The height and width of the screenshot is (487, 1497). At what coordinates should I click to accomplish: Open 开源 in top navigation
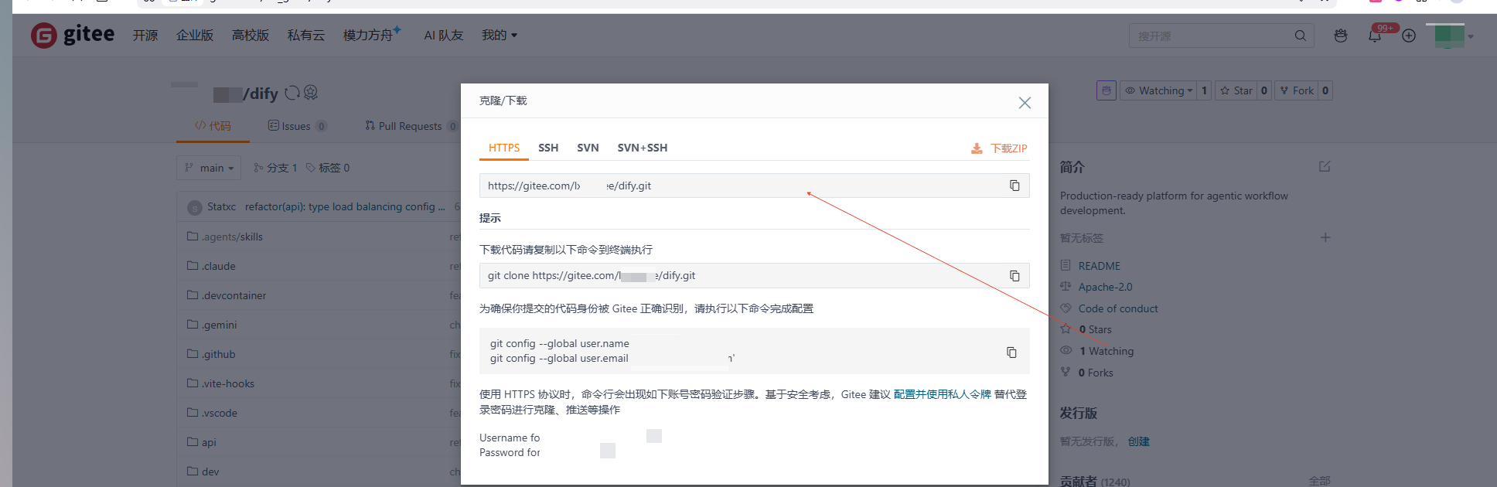pyautogui.click(x=145, y=36)
